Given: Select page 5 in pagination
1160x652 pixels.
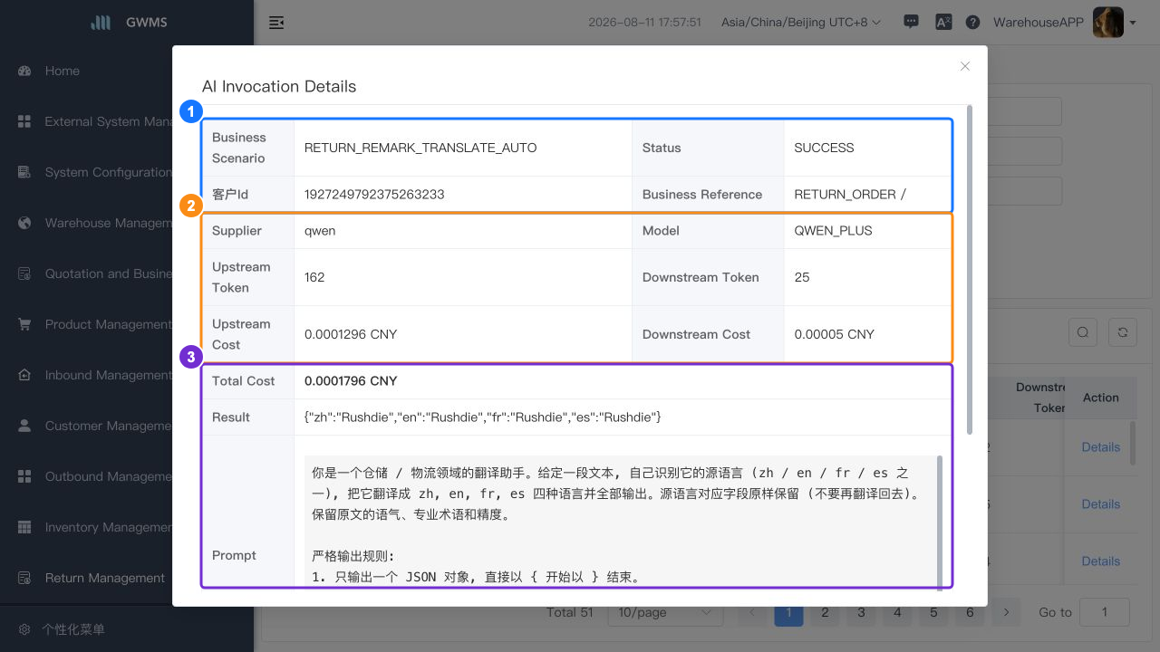Looking at the screenshot, I should tap(933, 612).
